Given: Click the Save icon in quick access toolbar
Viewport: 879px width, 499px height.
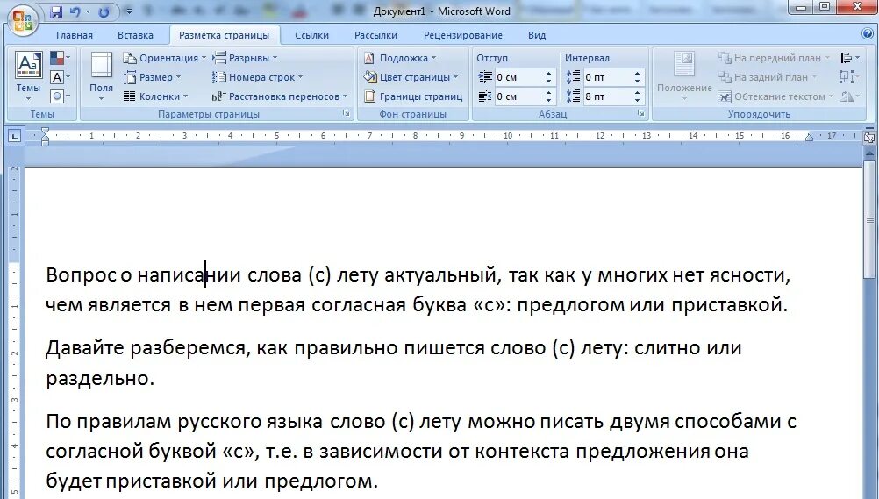Looking at the screenshot, I should tap(56, 11).
